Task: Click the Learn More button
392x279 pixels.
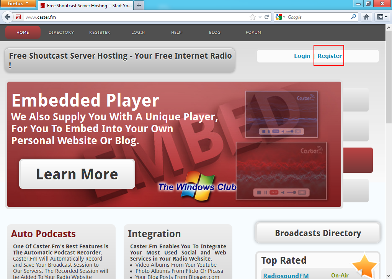Action: coord(77,174)
